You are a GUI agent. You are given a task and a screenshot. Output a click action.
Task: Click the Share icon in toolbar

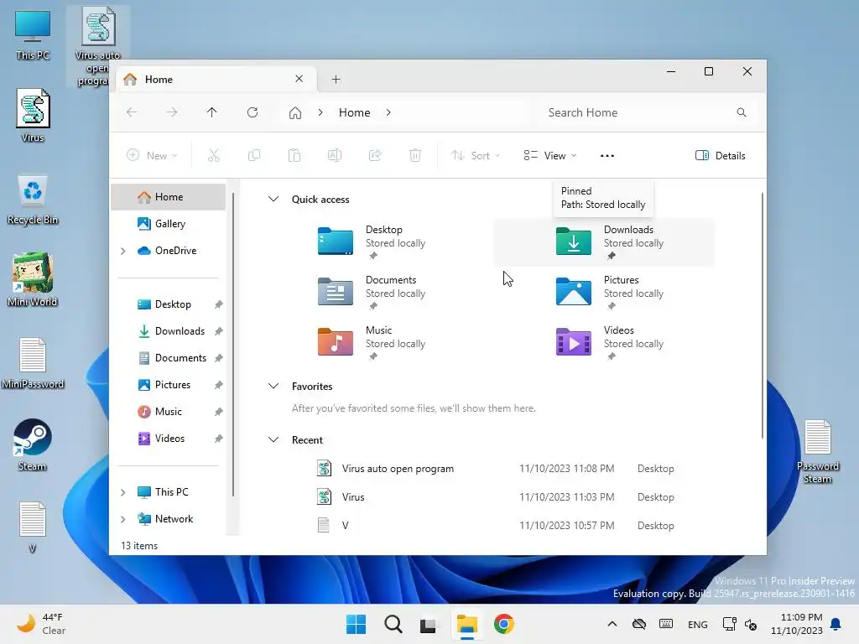375,155
